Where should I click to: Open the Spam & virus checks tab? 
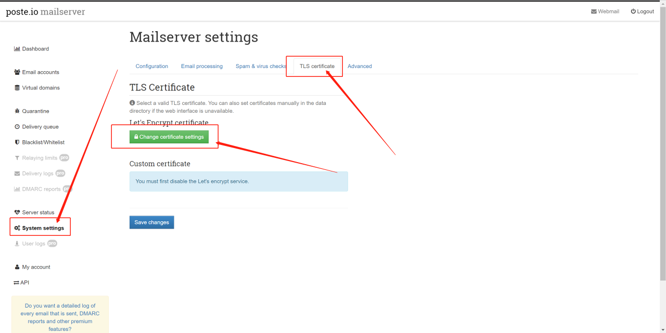(261, 66)
